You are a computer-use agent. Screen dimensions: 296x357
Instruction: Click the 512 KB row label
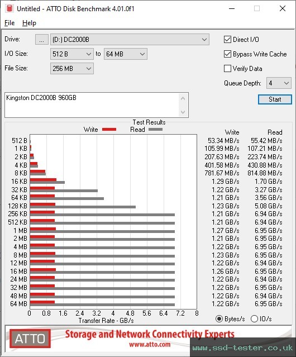(17, 222)
